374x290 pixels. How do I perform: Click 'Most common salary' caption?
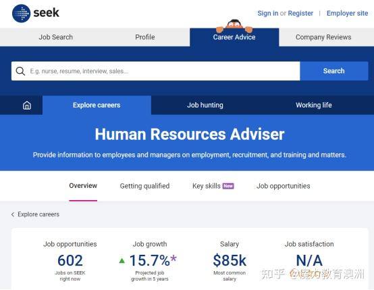(x=230, y=276)
